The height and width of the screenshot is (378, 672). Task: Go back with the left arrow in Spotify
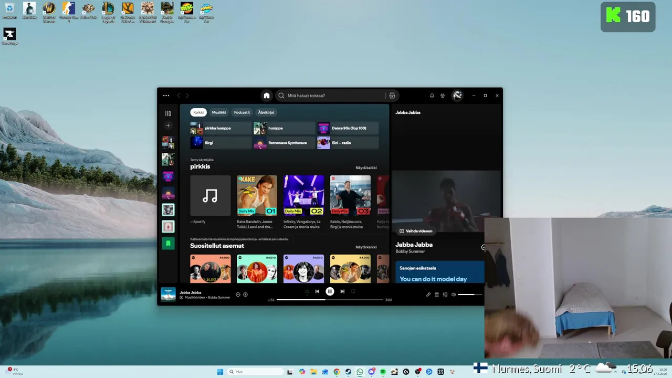pyautogui.click(x=178, y=96)
